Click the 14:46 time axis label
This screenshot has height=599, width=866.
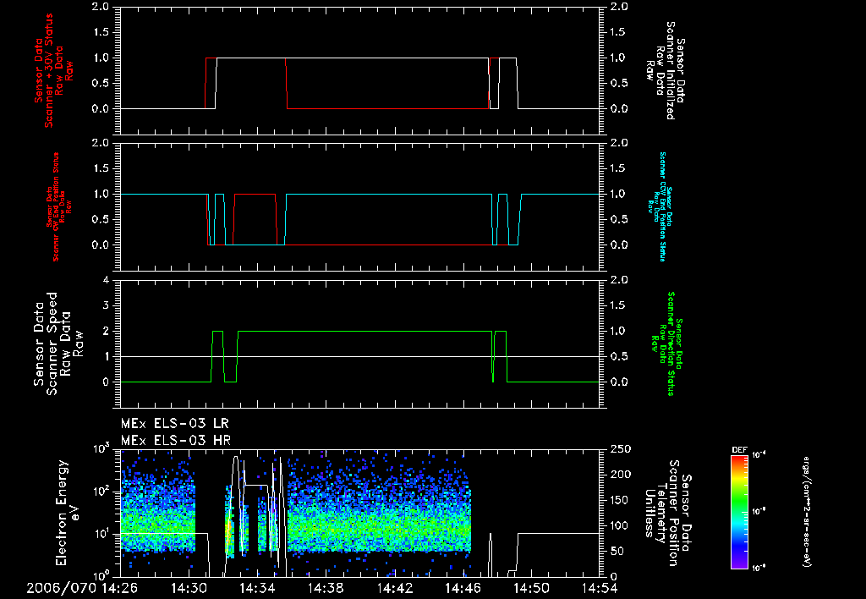[x=463, y=589]
